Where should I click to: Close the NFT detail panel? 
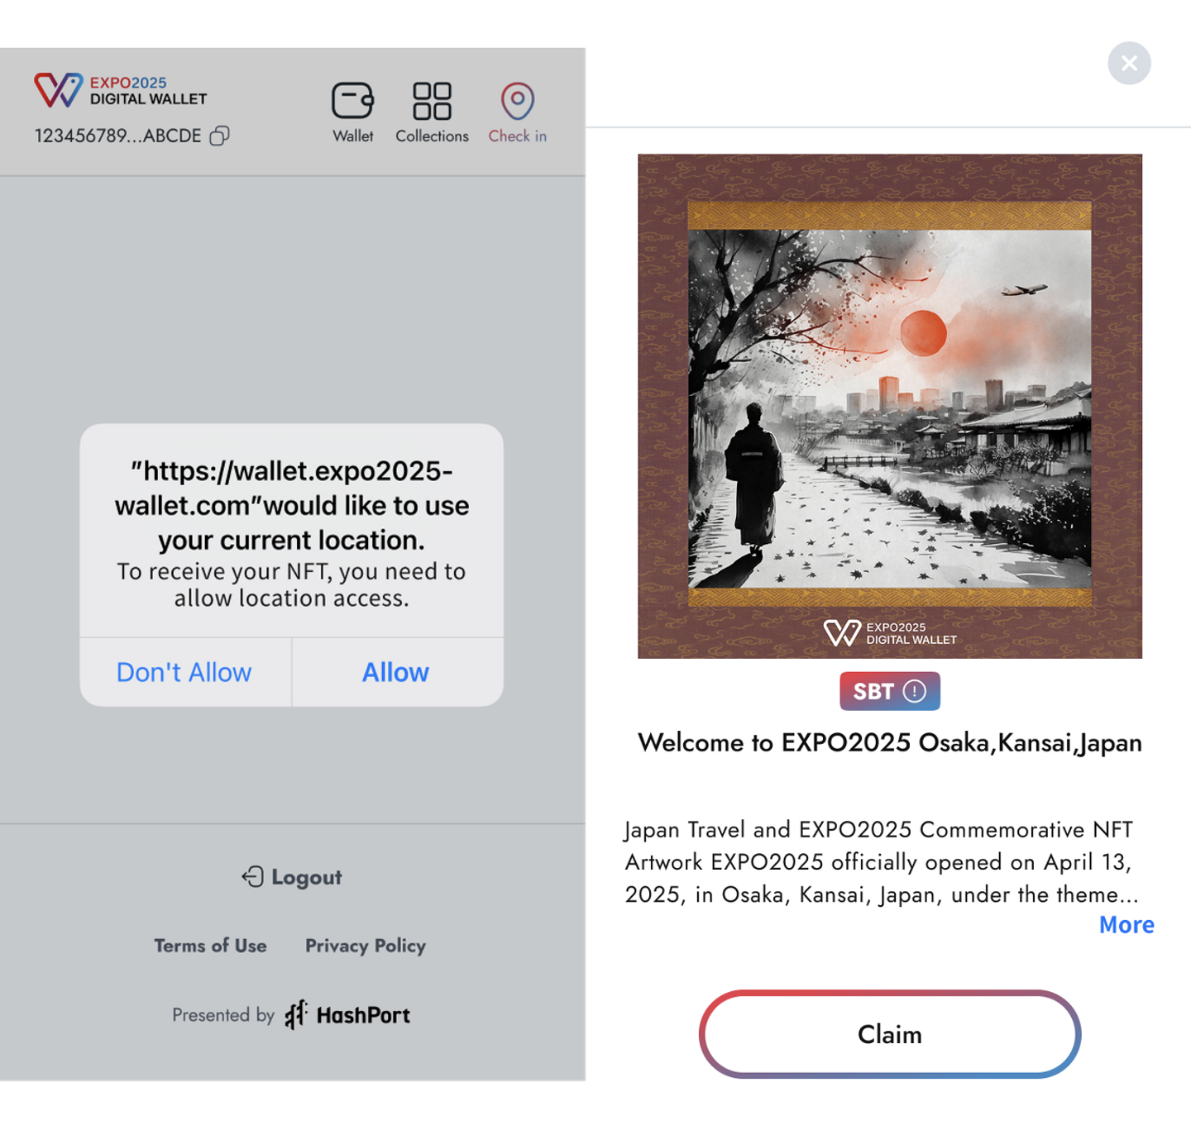tap(1129, 63)
